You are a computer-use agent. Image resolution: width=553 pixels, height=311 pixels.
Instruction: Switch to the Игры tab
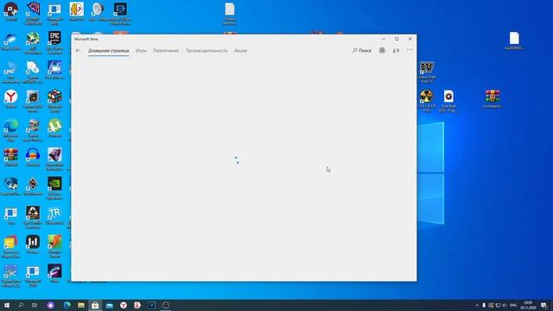click(x=141, y=51)
